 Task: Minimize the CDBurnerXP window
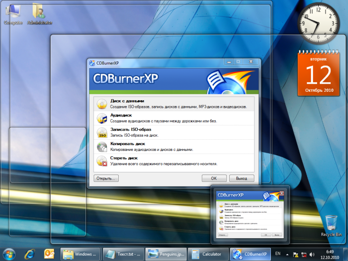point(229,62)
